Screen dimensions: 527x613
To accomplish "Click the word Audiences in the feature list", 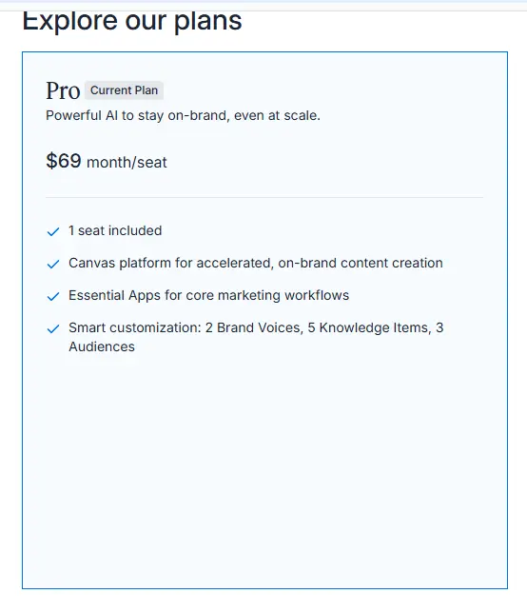I will pos(102,346).
